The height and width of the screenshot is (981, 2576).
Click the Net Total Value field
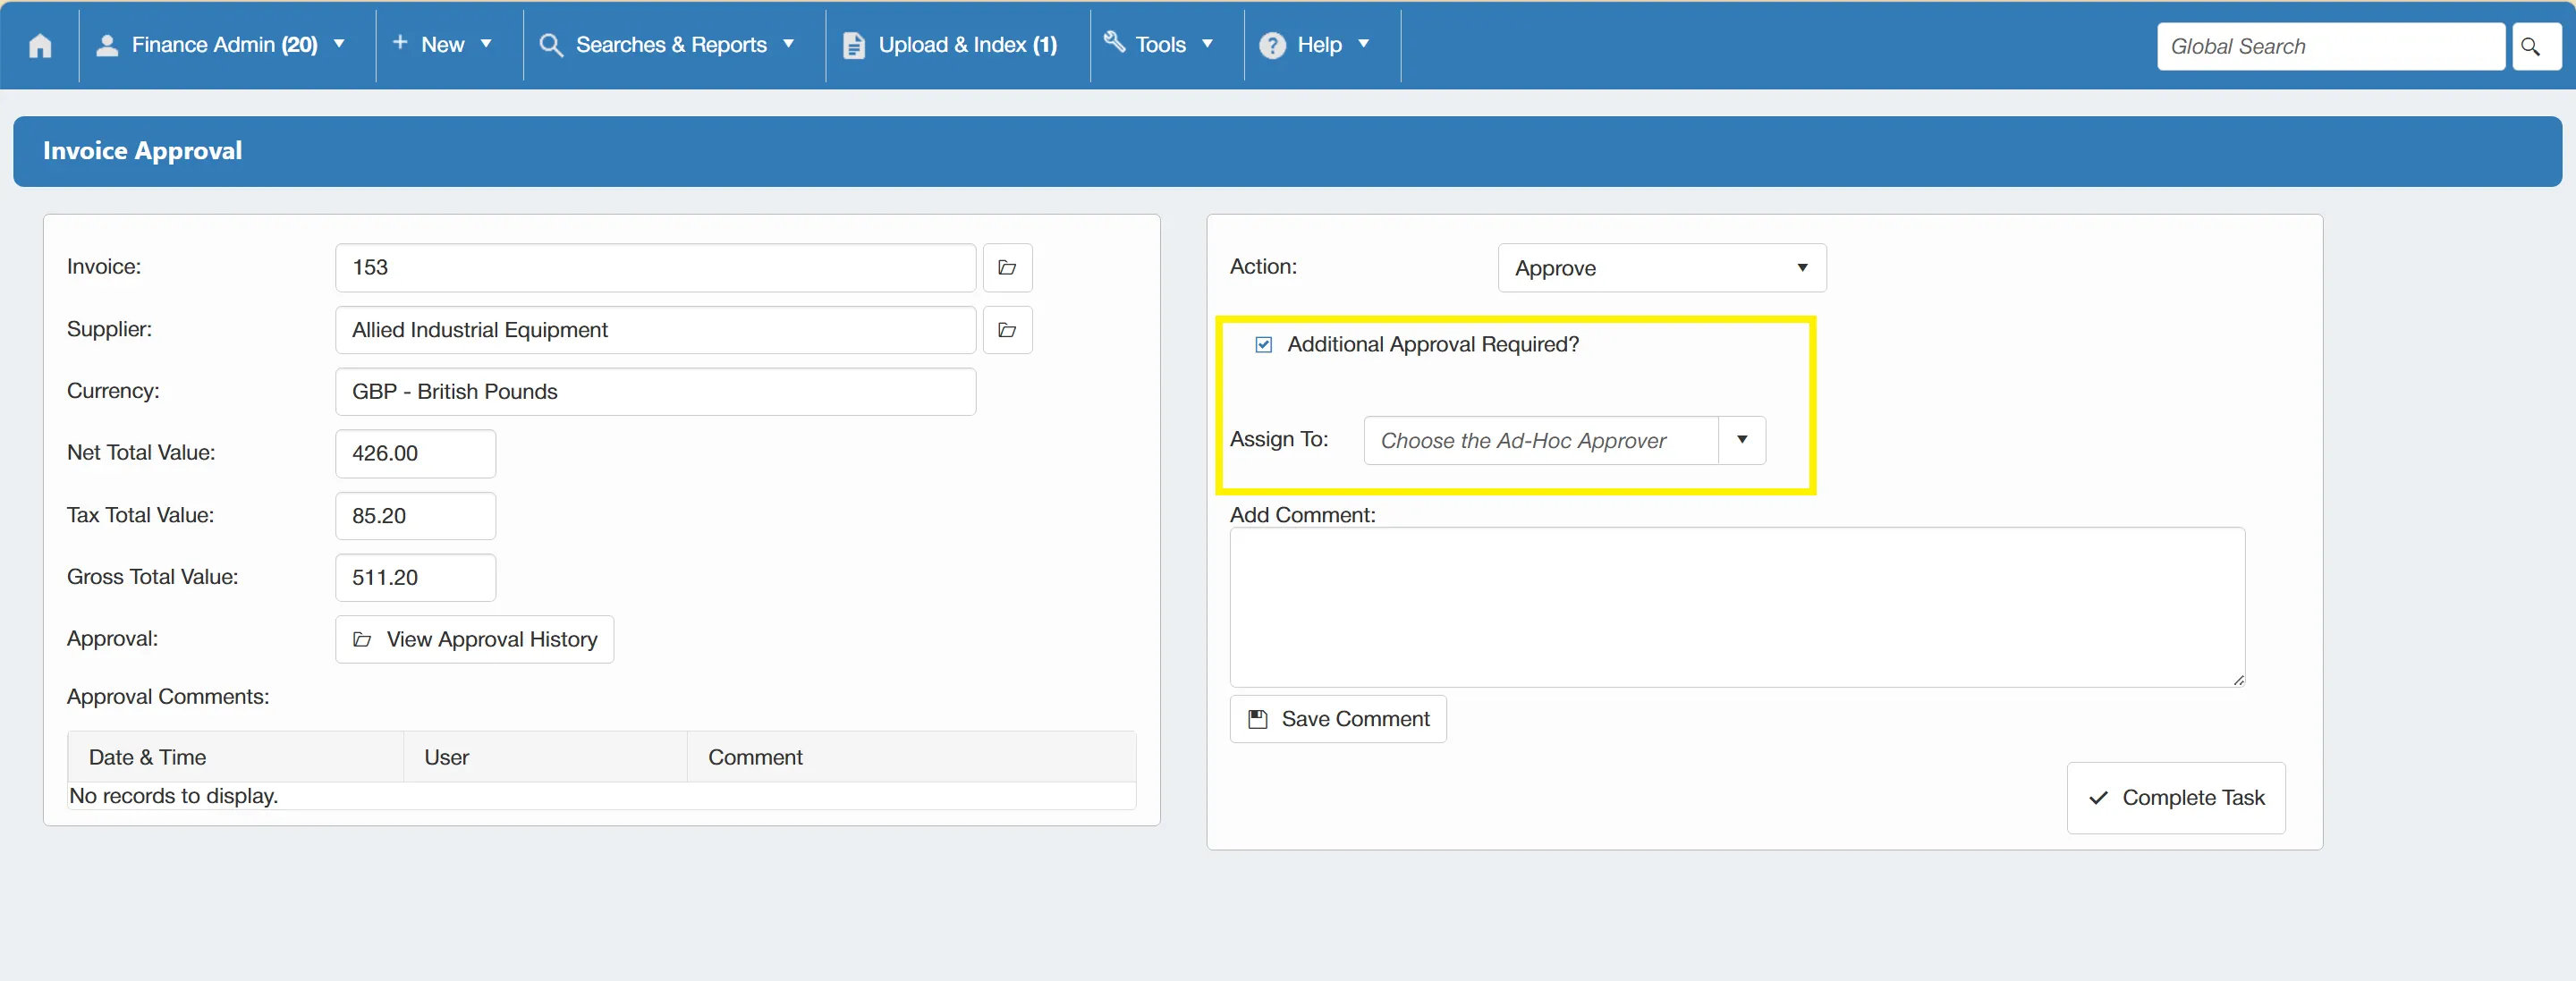coord(415,454)
